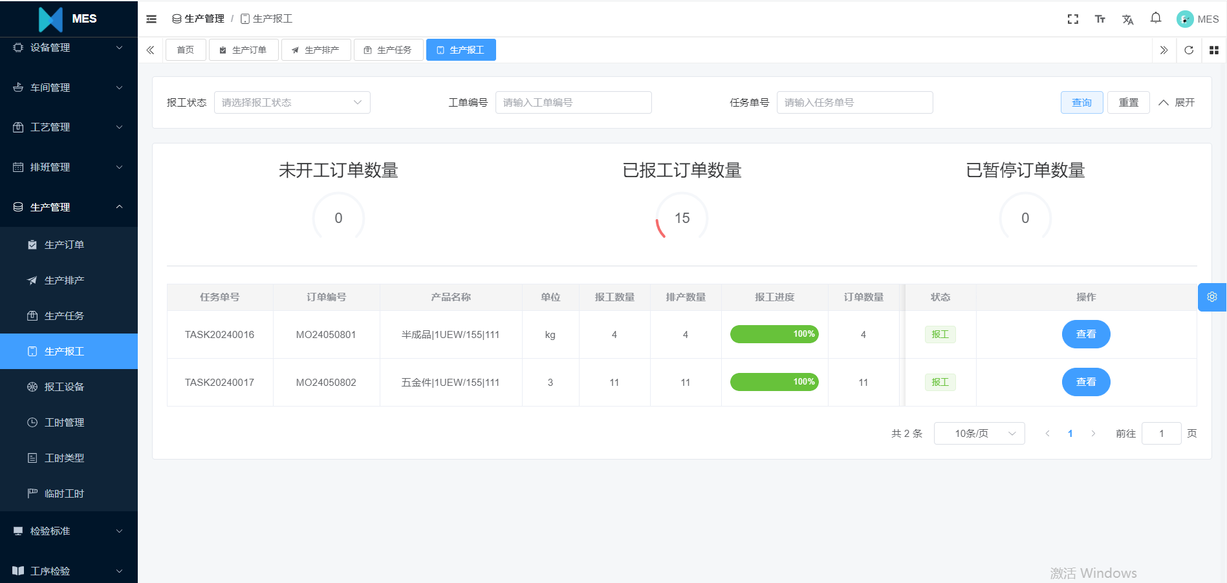1227x583 pixels.
Task: Open the language switch icon
Action: tap(1127, 19)
